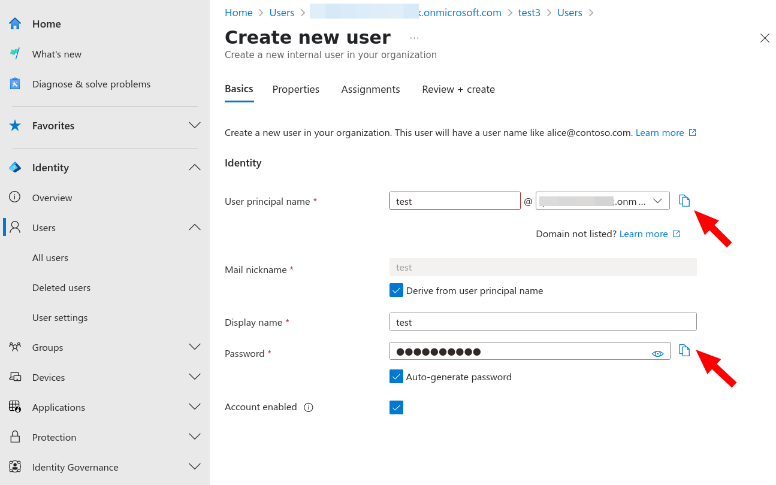
Task: Uncheck the Account enabled checkbox
Action: [x=396, y=408]
